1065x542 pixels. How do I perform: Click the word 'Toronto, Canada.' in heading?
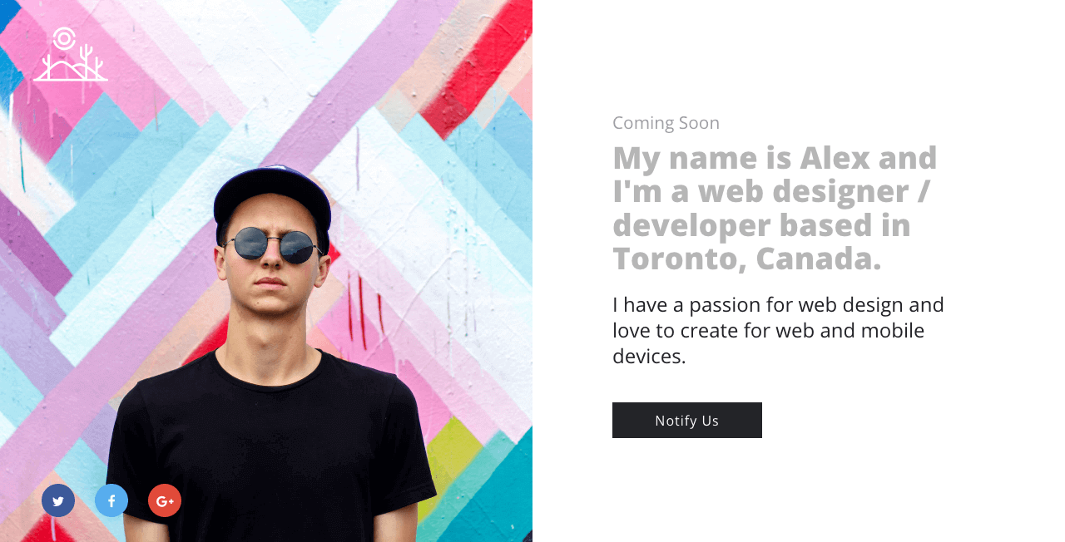click(747, 259)
